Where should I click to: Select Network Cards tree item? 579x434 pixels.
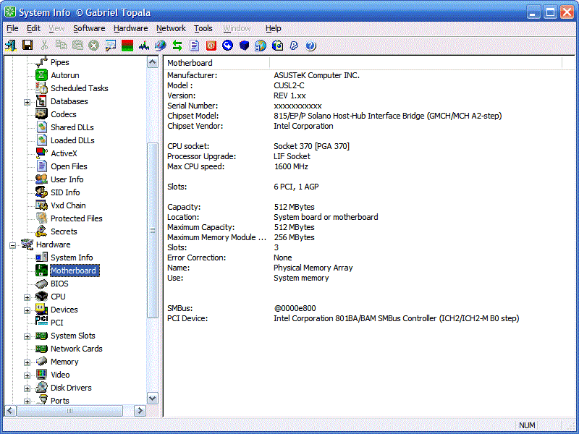(77, 349)
